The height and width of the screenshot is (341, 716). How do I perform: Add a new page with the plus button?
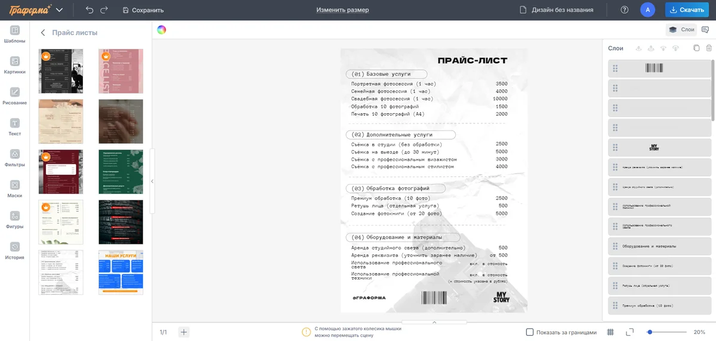184,332
